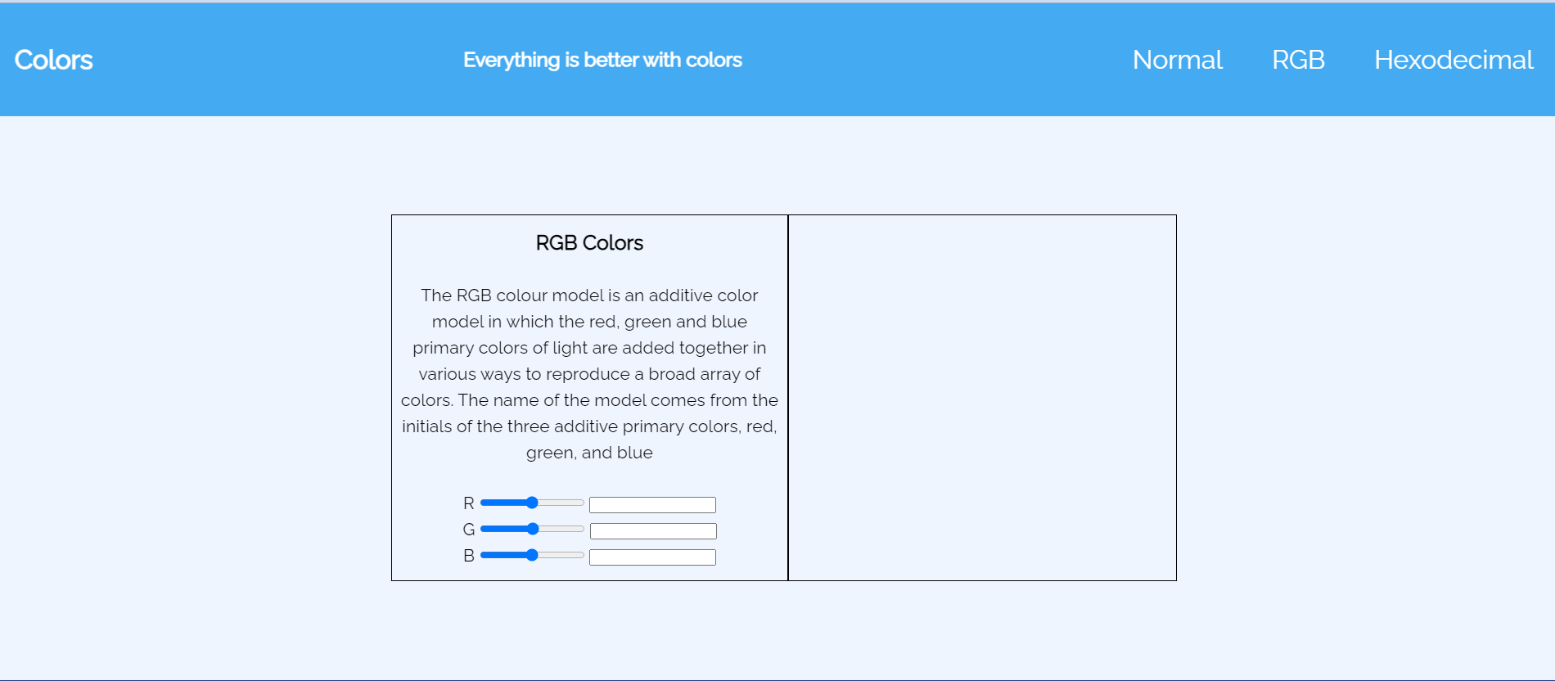Click the B label beside the blue slider
The height and width of the screenshot is (681, 1555).
[x=468, y=556]
